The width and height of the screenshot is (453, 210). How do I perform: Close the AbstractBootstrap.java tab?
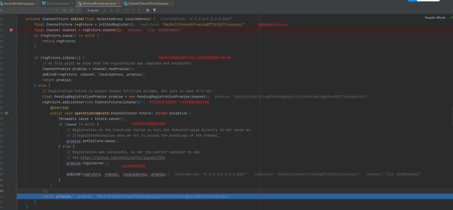click(x=118, y=3)
